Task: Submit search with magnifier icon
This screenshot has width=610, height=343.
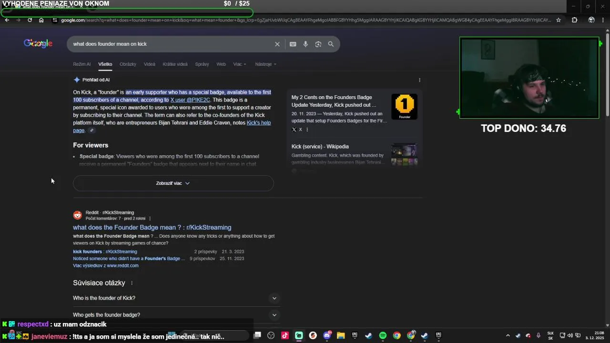Action: (331, 44)
